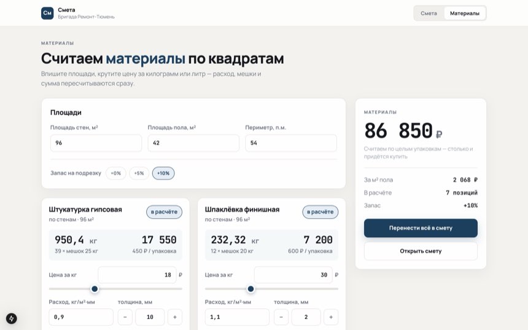Open the lightning bolt dev badge

12,318
